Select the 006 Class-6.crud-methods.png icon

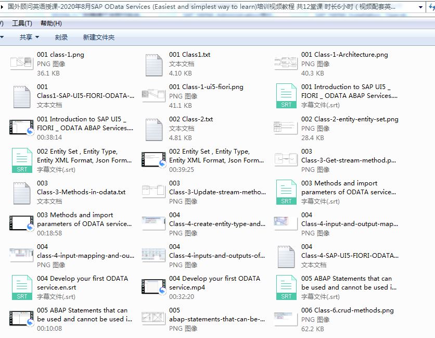[x=286, y=319]
